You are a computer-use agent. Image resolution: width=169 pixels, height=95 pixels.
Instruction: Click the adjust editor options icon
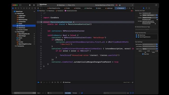coord(130,8)
